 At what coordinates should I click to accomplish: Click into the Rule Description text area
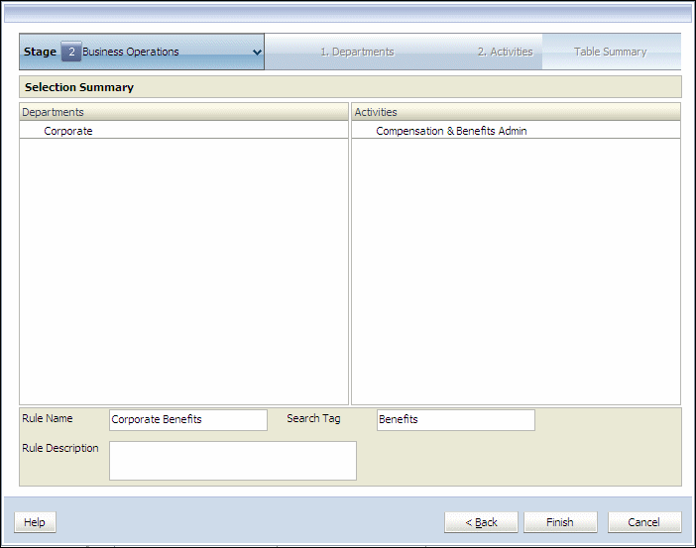pyautogui.click(x=233, y=460)
